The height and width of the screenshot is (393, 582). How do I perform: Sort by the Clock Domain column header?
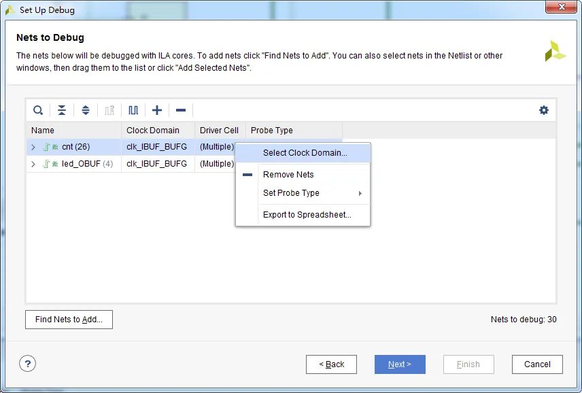coord(158,131)
